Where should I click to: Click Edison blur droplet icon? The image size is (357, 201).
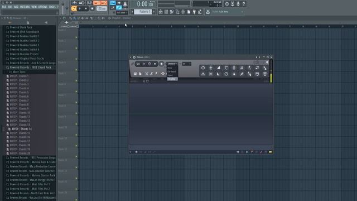pos(234,74)
